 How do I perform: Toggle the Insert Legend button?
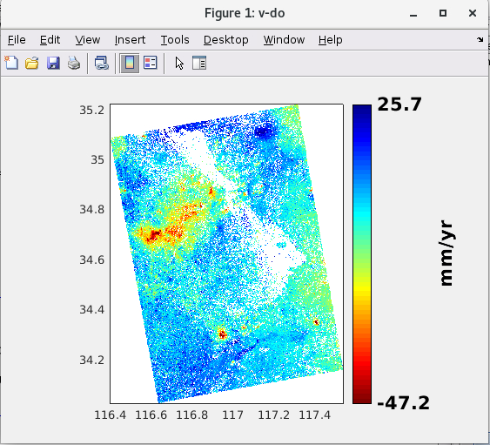[x=151, y=63]
